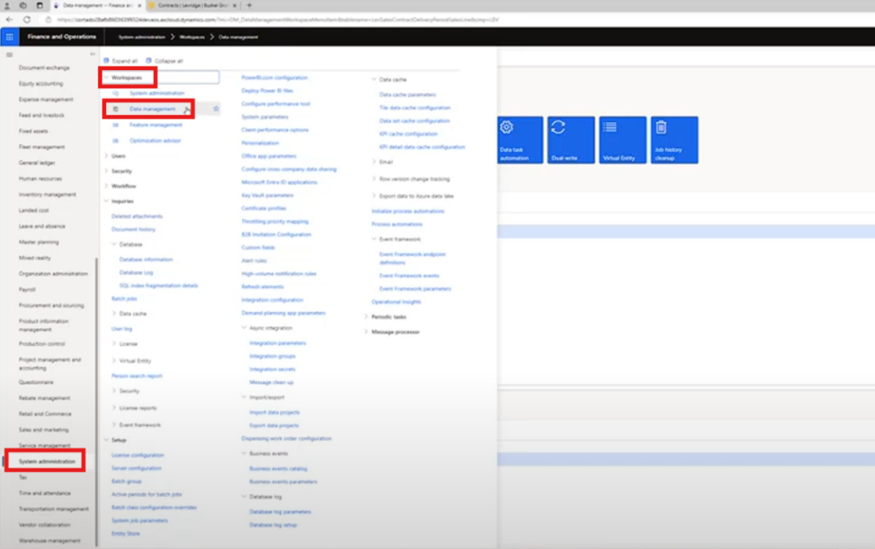Click the Collapse all button
Viewport: 875px width, 549px height.
point(165,61)
